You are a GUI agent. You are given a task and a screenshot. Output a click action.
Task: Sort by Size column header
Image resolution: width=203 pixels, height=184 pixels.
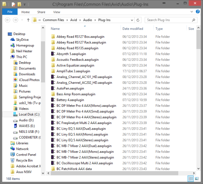pyautogui.click(x=191, y=29)
